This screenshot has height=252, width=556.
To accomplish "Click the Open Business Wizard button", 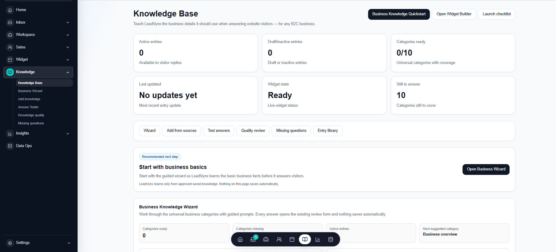I will pyautogui.click(x=486, y=169).
